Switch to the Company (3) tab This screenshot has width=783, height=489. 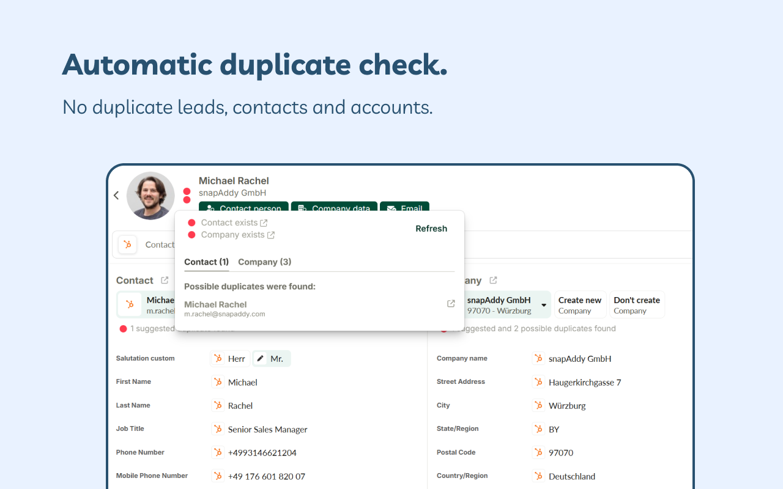point(264,262)
